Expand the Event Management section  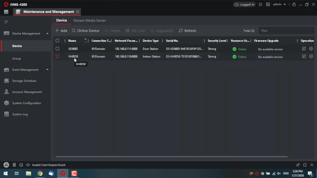[x=47, y=70]
